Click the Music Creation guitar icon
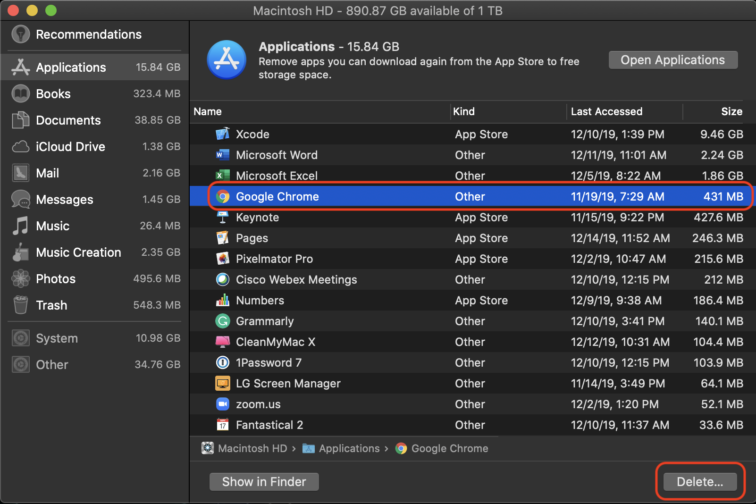The width and height of the screenshot is (756, 504). point(21,252)
